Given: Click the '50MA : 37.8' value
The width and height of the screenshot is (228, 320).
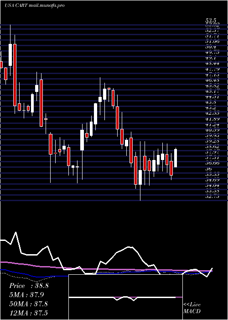Looking at the screenshot, I should click(x=28, y=304).
